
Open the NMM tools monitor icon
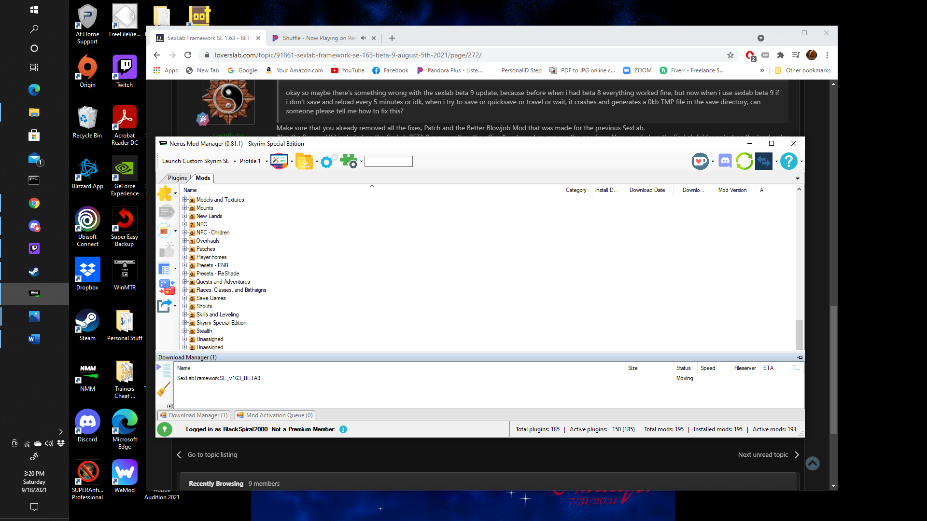coord(279,161)
